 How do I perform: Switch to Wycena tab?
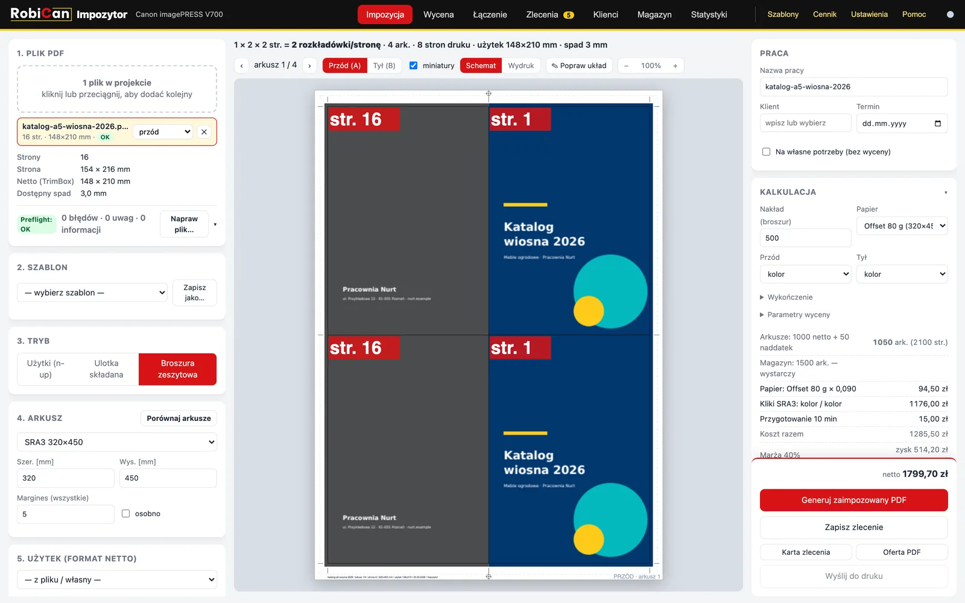click(438, 14)
